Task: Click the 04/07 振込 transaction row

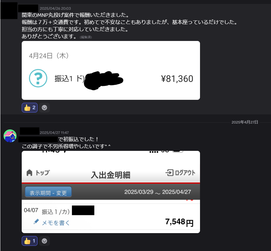Action: 111,217
